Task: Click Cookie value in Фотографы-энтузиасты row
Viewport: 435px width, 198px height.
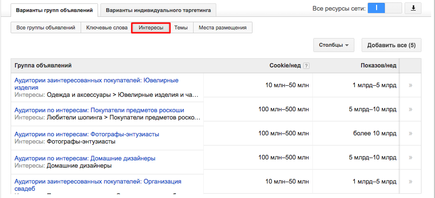Action: click(283, 133)
